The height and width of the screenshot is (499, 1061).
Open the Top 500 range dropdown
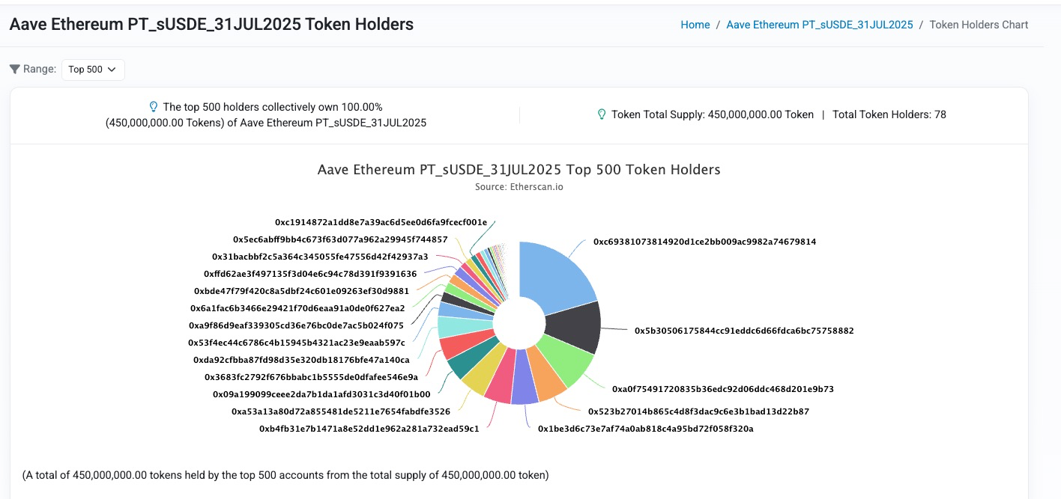[x=92, y=69]
